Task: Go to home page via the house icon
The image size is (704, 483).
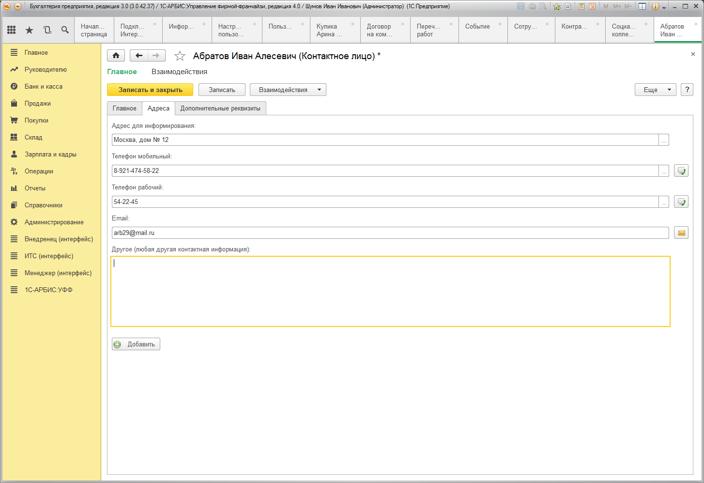Action: click(x=116, y=56)
